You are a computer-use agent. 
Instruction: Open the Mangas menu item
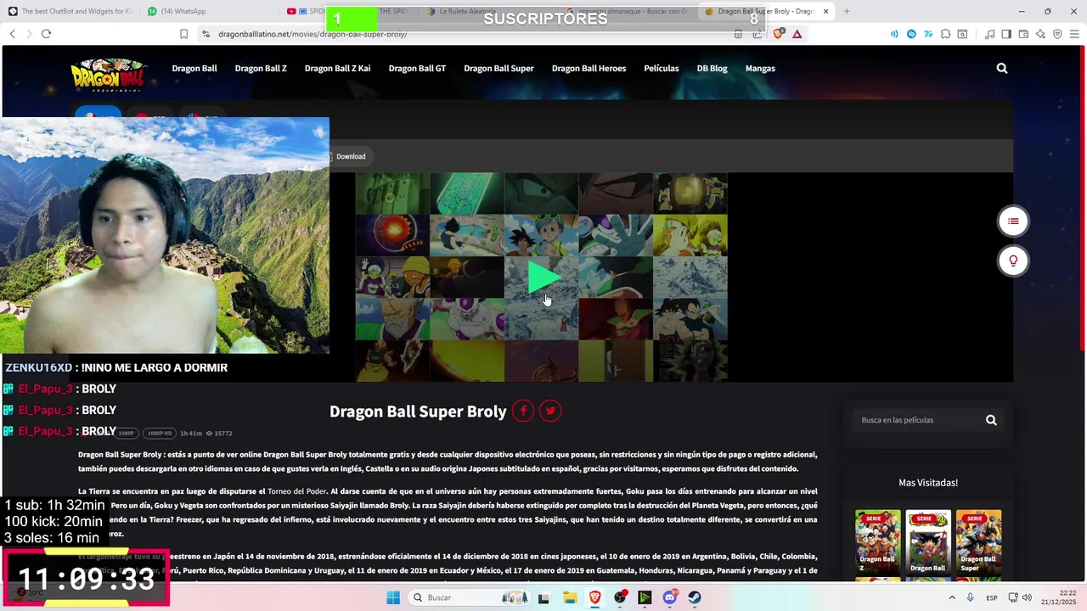click(760, 68)
